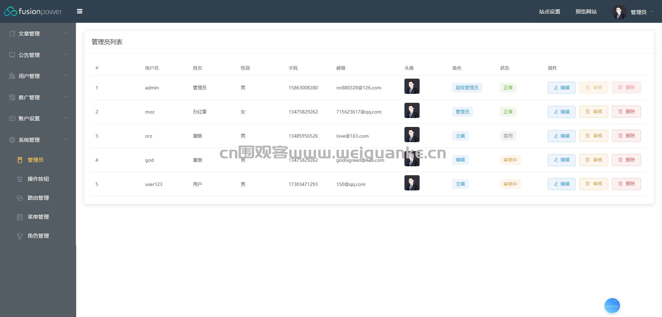Click the 用户名 column header
This screenshot has height=317, width=662.
(x=152, y=68)
